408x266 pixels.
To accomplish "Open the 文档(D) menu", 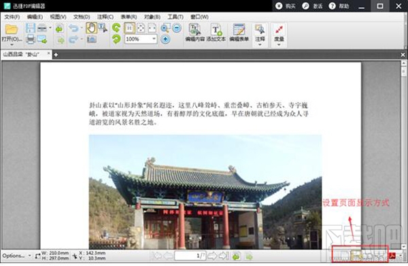I will [x=82, y=17].
